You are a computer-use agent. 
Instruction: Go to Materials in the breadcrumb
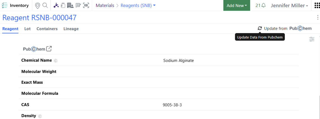click(x=105, y=6)
